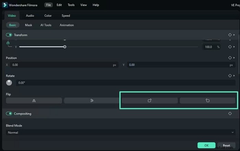Edit the Y scale 100.0 percent field
This screenshot has height=151, width=240.
(x=212, y=47)
